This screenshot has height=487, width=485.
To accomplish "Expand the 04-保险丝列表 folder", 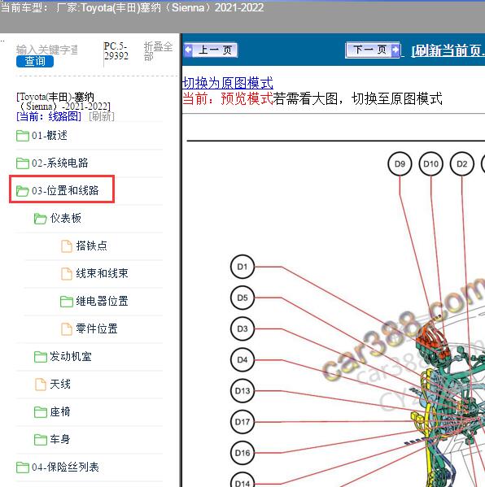I will pos(65,467).
